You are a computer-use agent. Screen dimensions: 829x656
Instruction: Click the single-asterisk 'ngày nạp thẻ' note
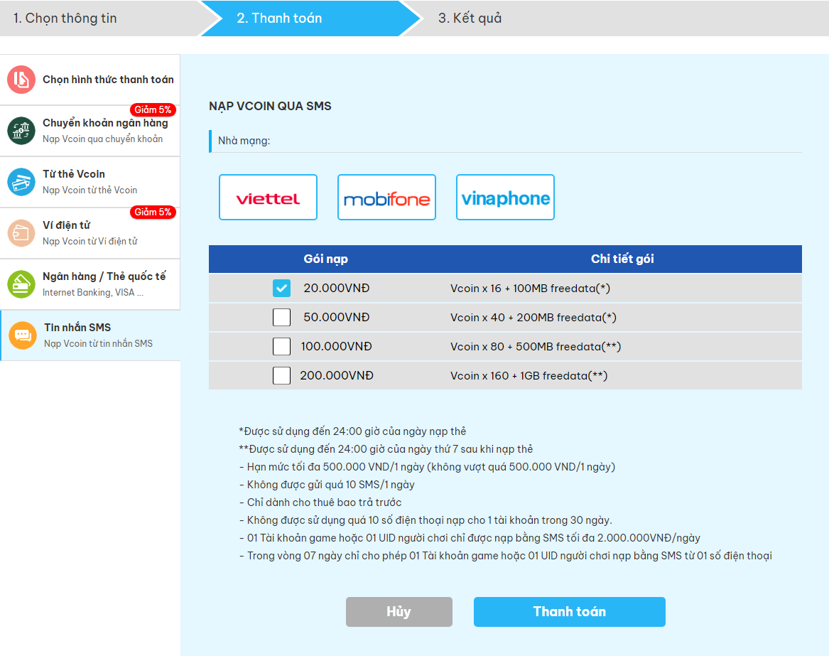pyautogui.click(x=352, y=431)
